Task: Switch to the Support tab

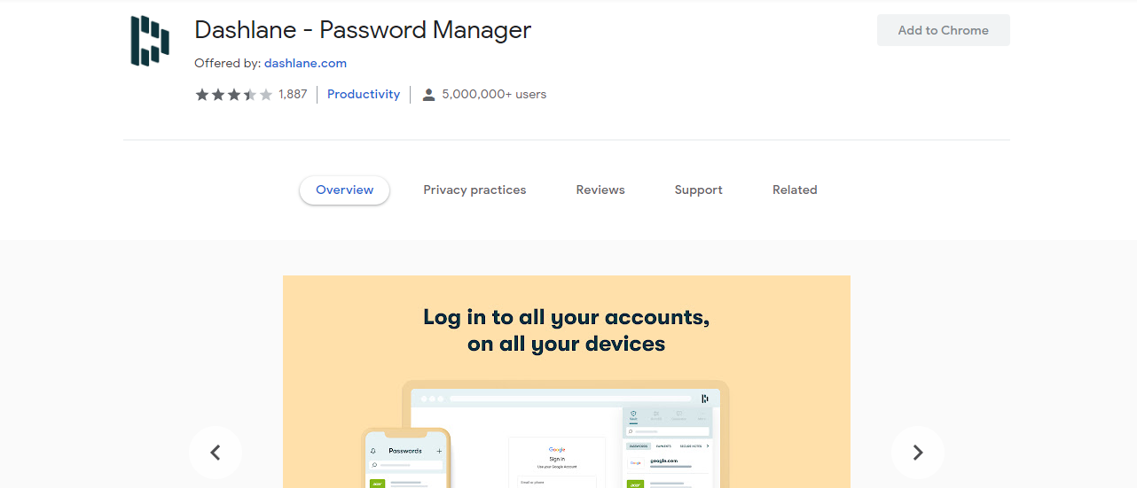Action: (698, 190)
